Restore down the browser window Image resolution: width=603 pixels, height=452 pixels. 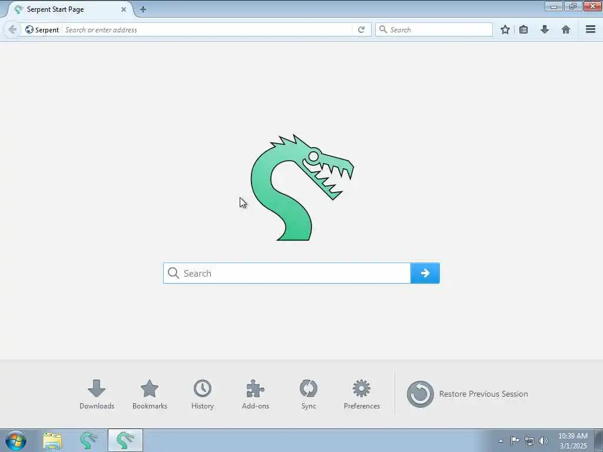click(573, 6)
